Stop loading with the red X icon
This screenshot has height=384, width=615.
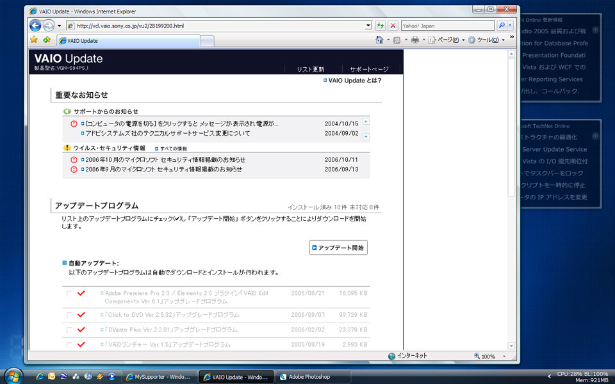pyautogui.click(x=393, y=26)
